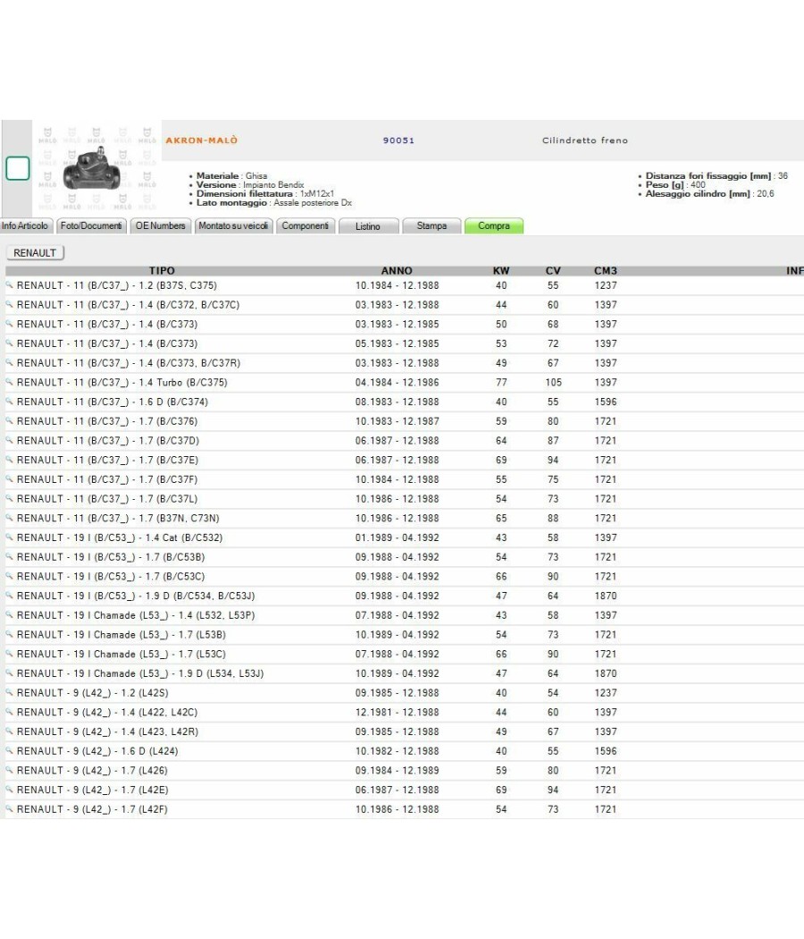The width and height of the screenshot is (804, 939).
Task: Click the RENAULT brand button
Action: (35, 253)
